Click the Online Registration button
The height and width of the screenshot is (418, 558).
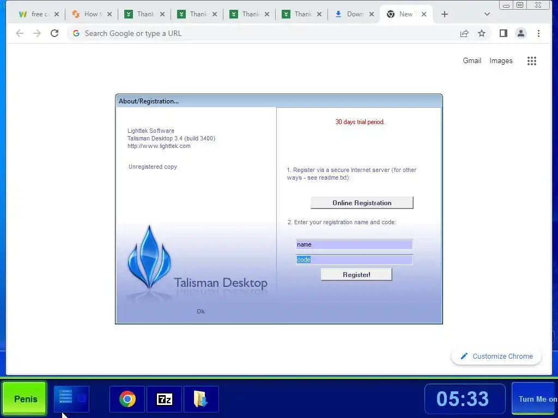pyautogui.click(x=362, y=202)
